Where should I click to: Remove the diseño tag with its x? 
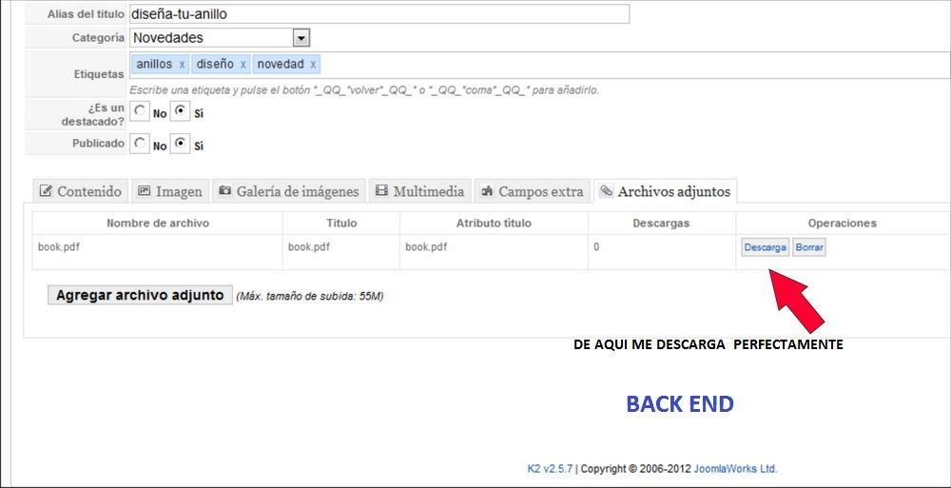[x=243, y=65]
